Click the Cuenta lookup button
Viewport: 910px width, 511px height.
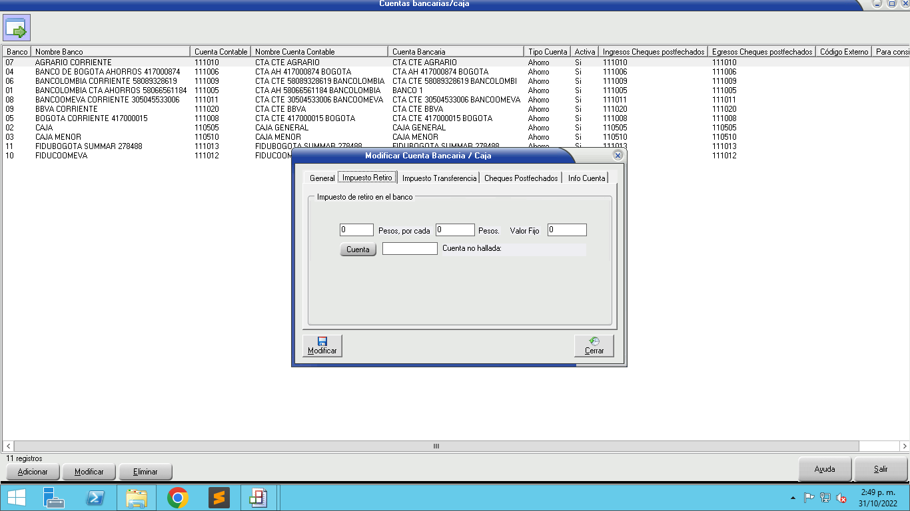click(x=358, y=250)
